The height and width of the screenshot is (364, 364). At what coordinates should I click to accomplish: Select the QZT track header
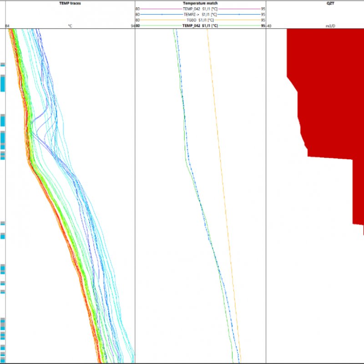coord(331,3)
